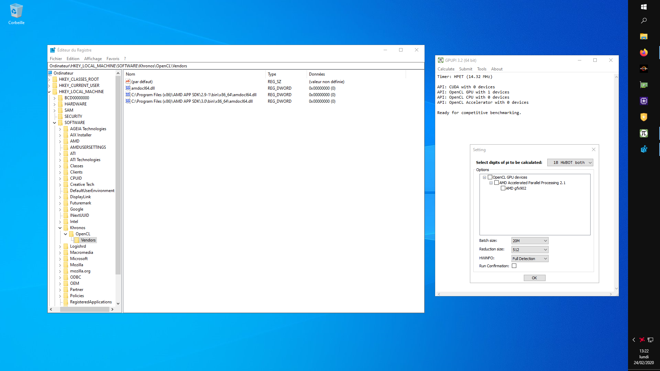Click the red tray notification icon
The width and height of the screenshot is (660, 371).
(x=642, y=340)
